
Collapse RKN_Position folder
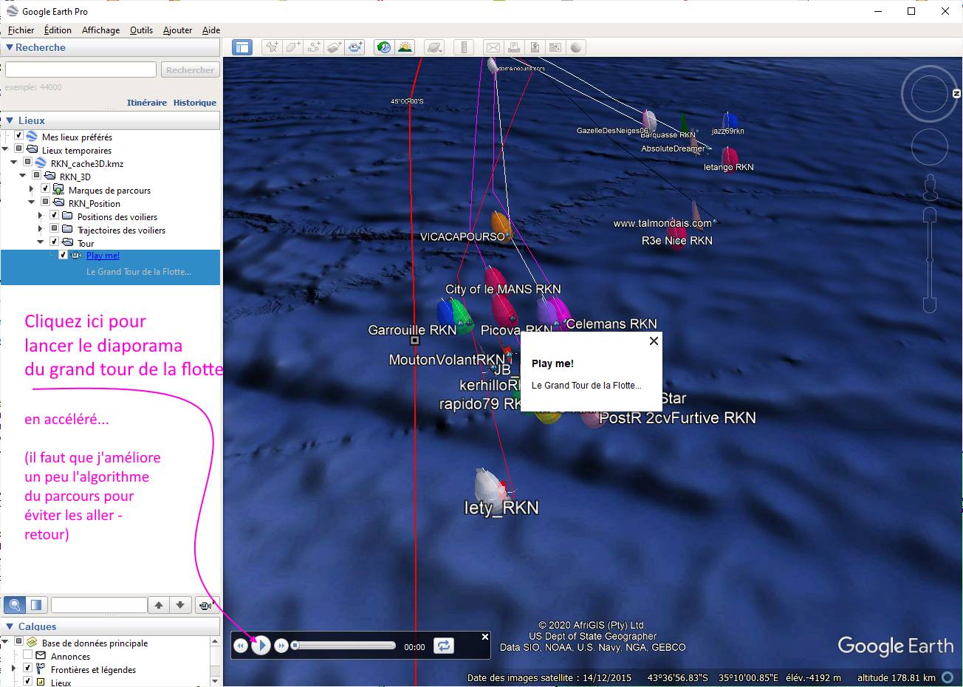pyautogui.click(x=32, y=202)
